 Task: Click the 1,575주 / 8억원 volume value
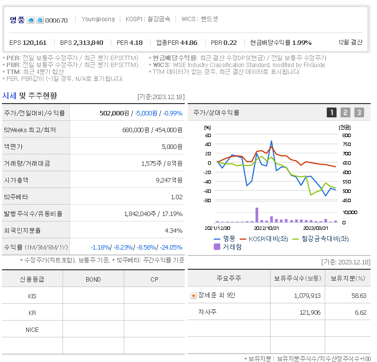[x=162, y=163]
